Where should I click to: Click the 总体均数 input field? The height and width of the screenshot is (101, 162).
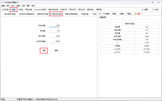tap(55, 25)
